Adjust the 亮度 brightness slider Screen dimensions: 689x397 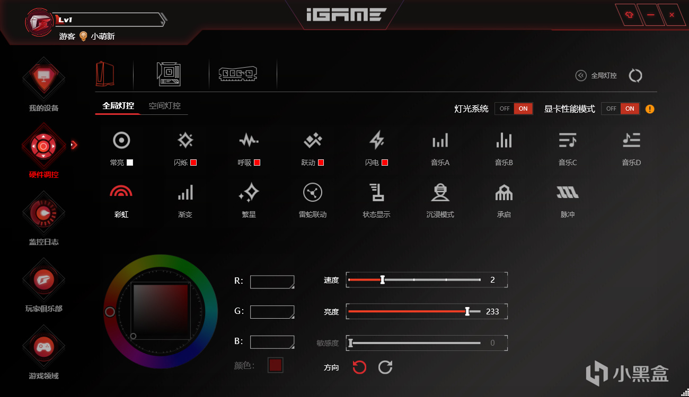click(414, 311)
